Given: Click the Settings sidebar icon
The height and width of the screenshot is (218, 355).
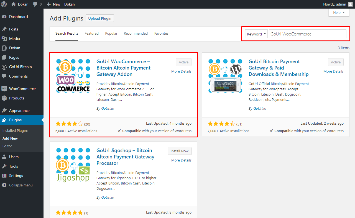Looking at the screenshot, I should click(x=4, y=176).
